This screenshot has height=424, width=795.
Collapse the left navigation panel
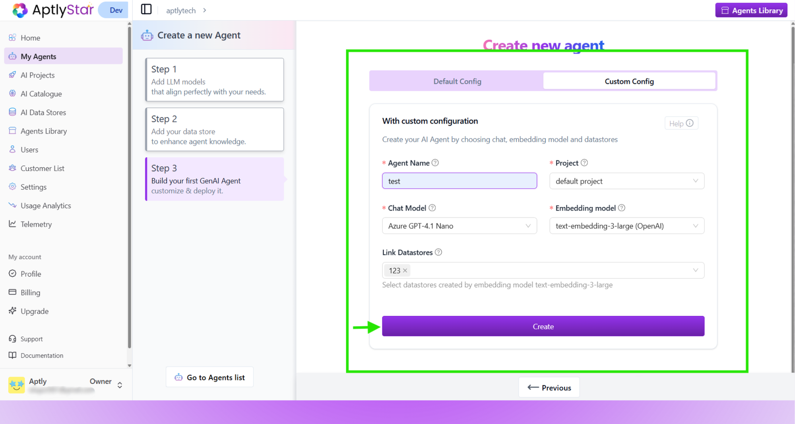point(146,9)
